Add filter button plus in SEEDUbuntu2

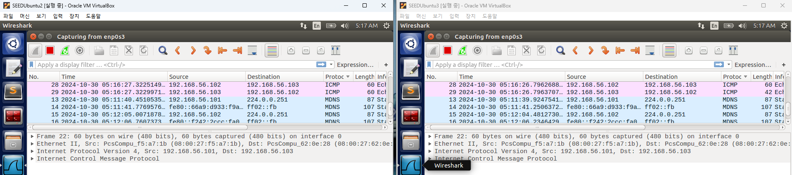tap(386, 65)
